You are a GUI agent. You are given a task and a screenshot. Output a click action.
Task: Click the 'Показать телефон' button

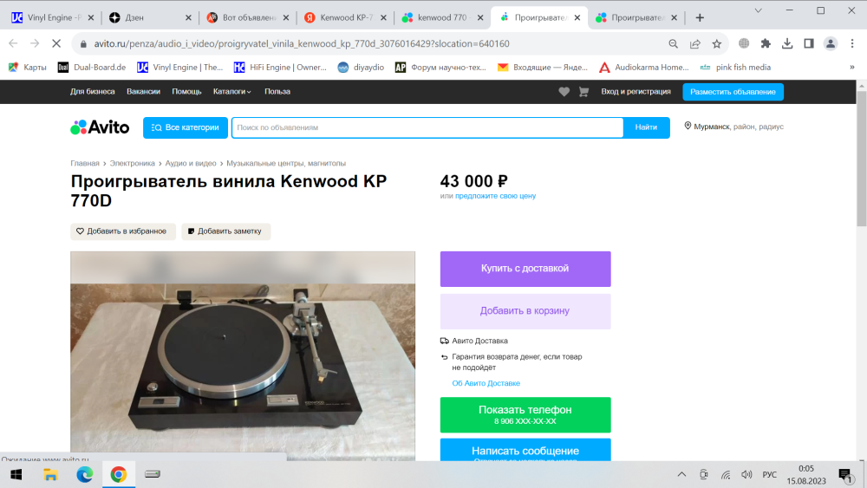pyautogui.click(x=525, y=414)
